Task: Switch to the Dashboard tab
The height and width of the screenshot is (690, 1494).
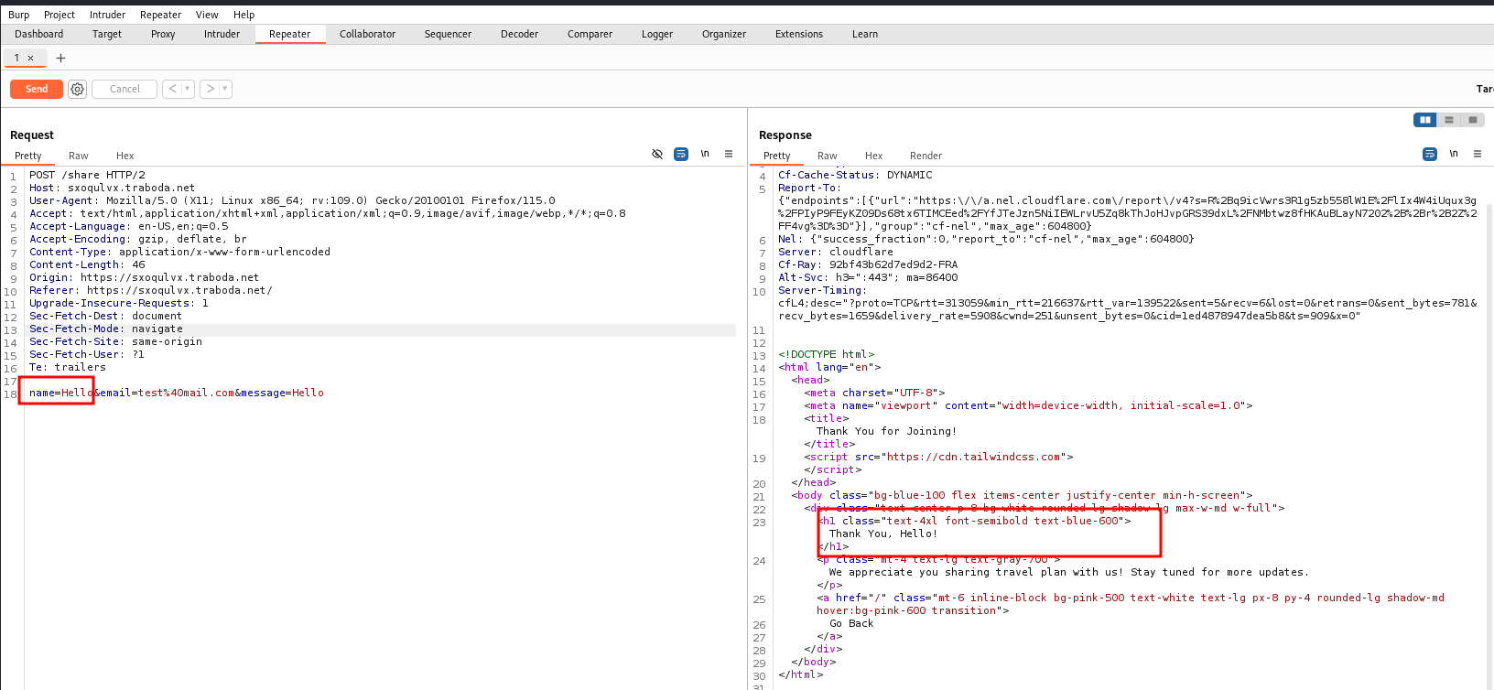Action: pos(39,34)
